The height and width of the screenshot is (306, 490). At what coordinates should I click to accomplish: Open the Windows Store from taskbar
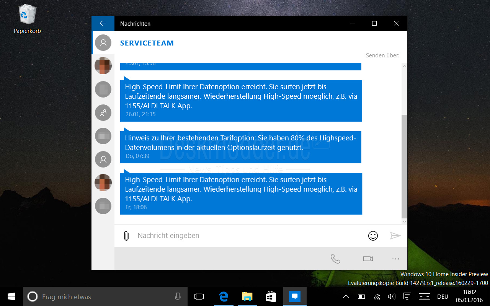(271, 296)
